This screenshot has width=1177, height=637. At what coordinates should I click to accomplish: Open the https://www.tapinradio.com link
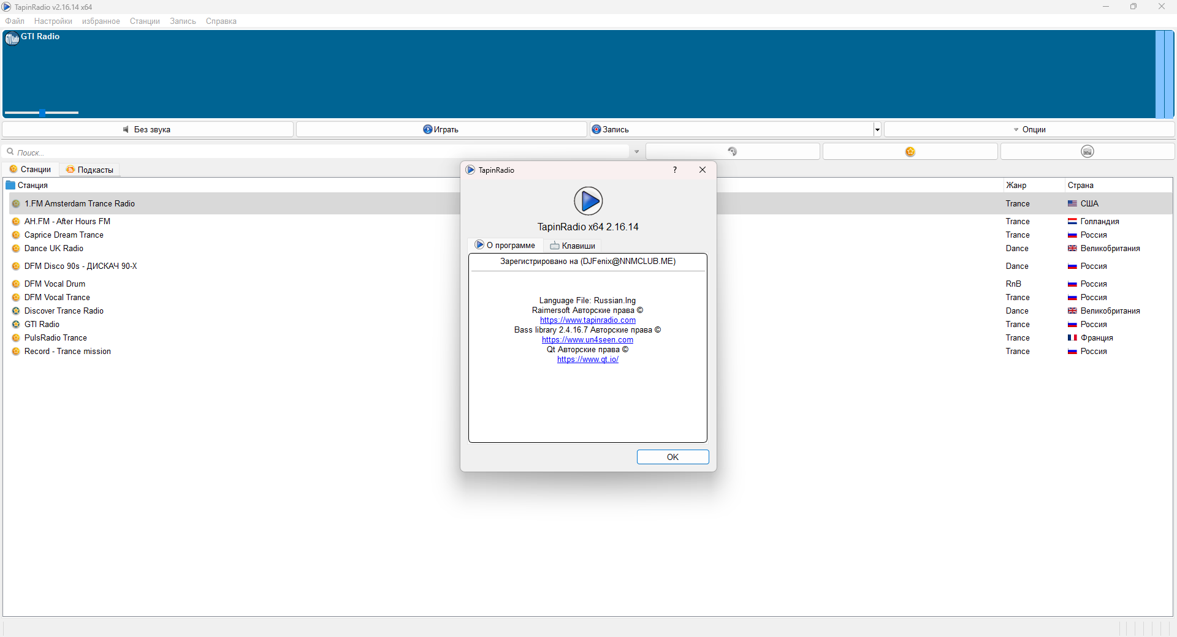click(x=588, y=320)
